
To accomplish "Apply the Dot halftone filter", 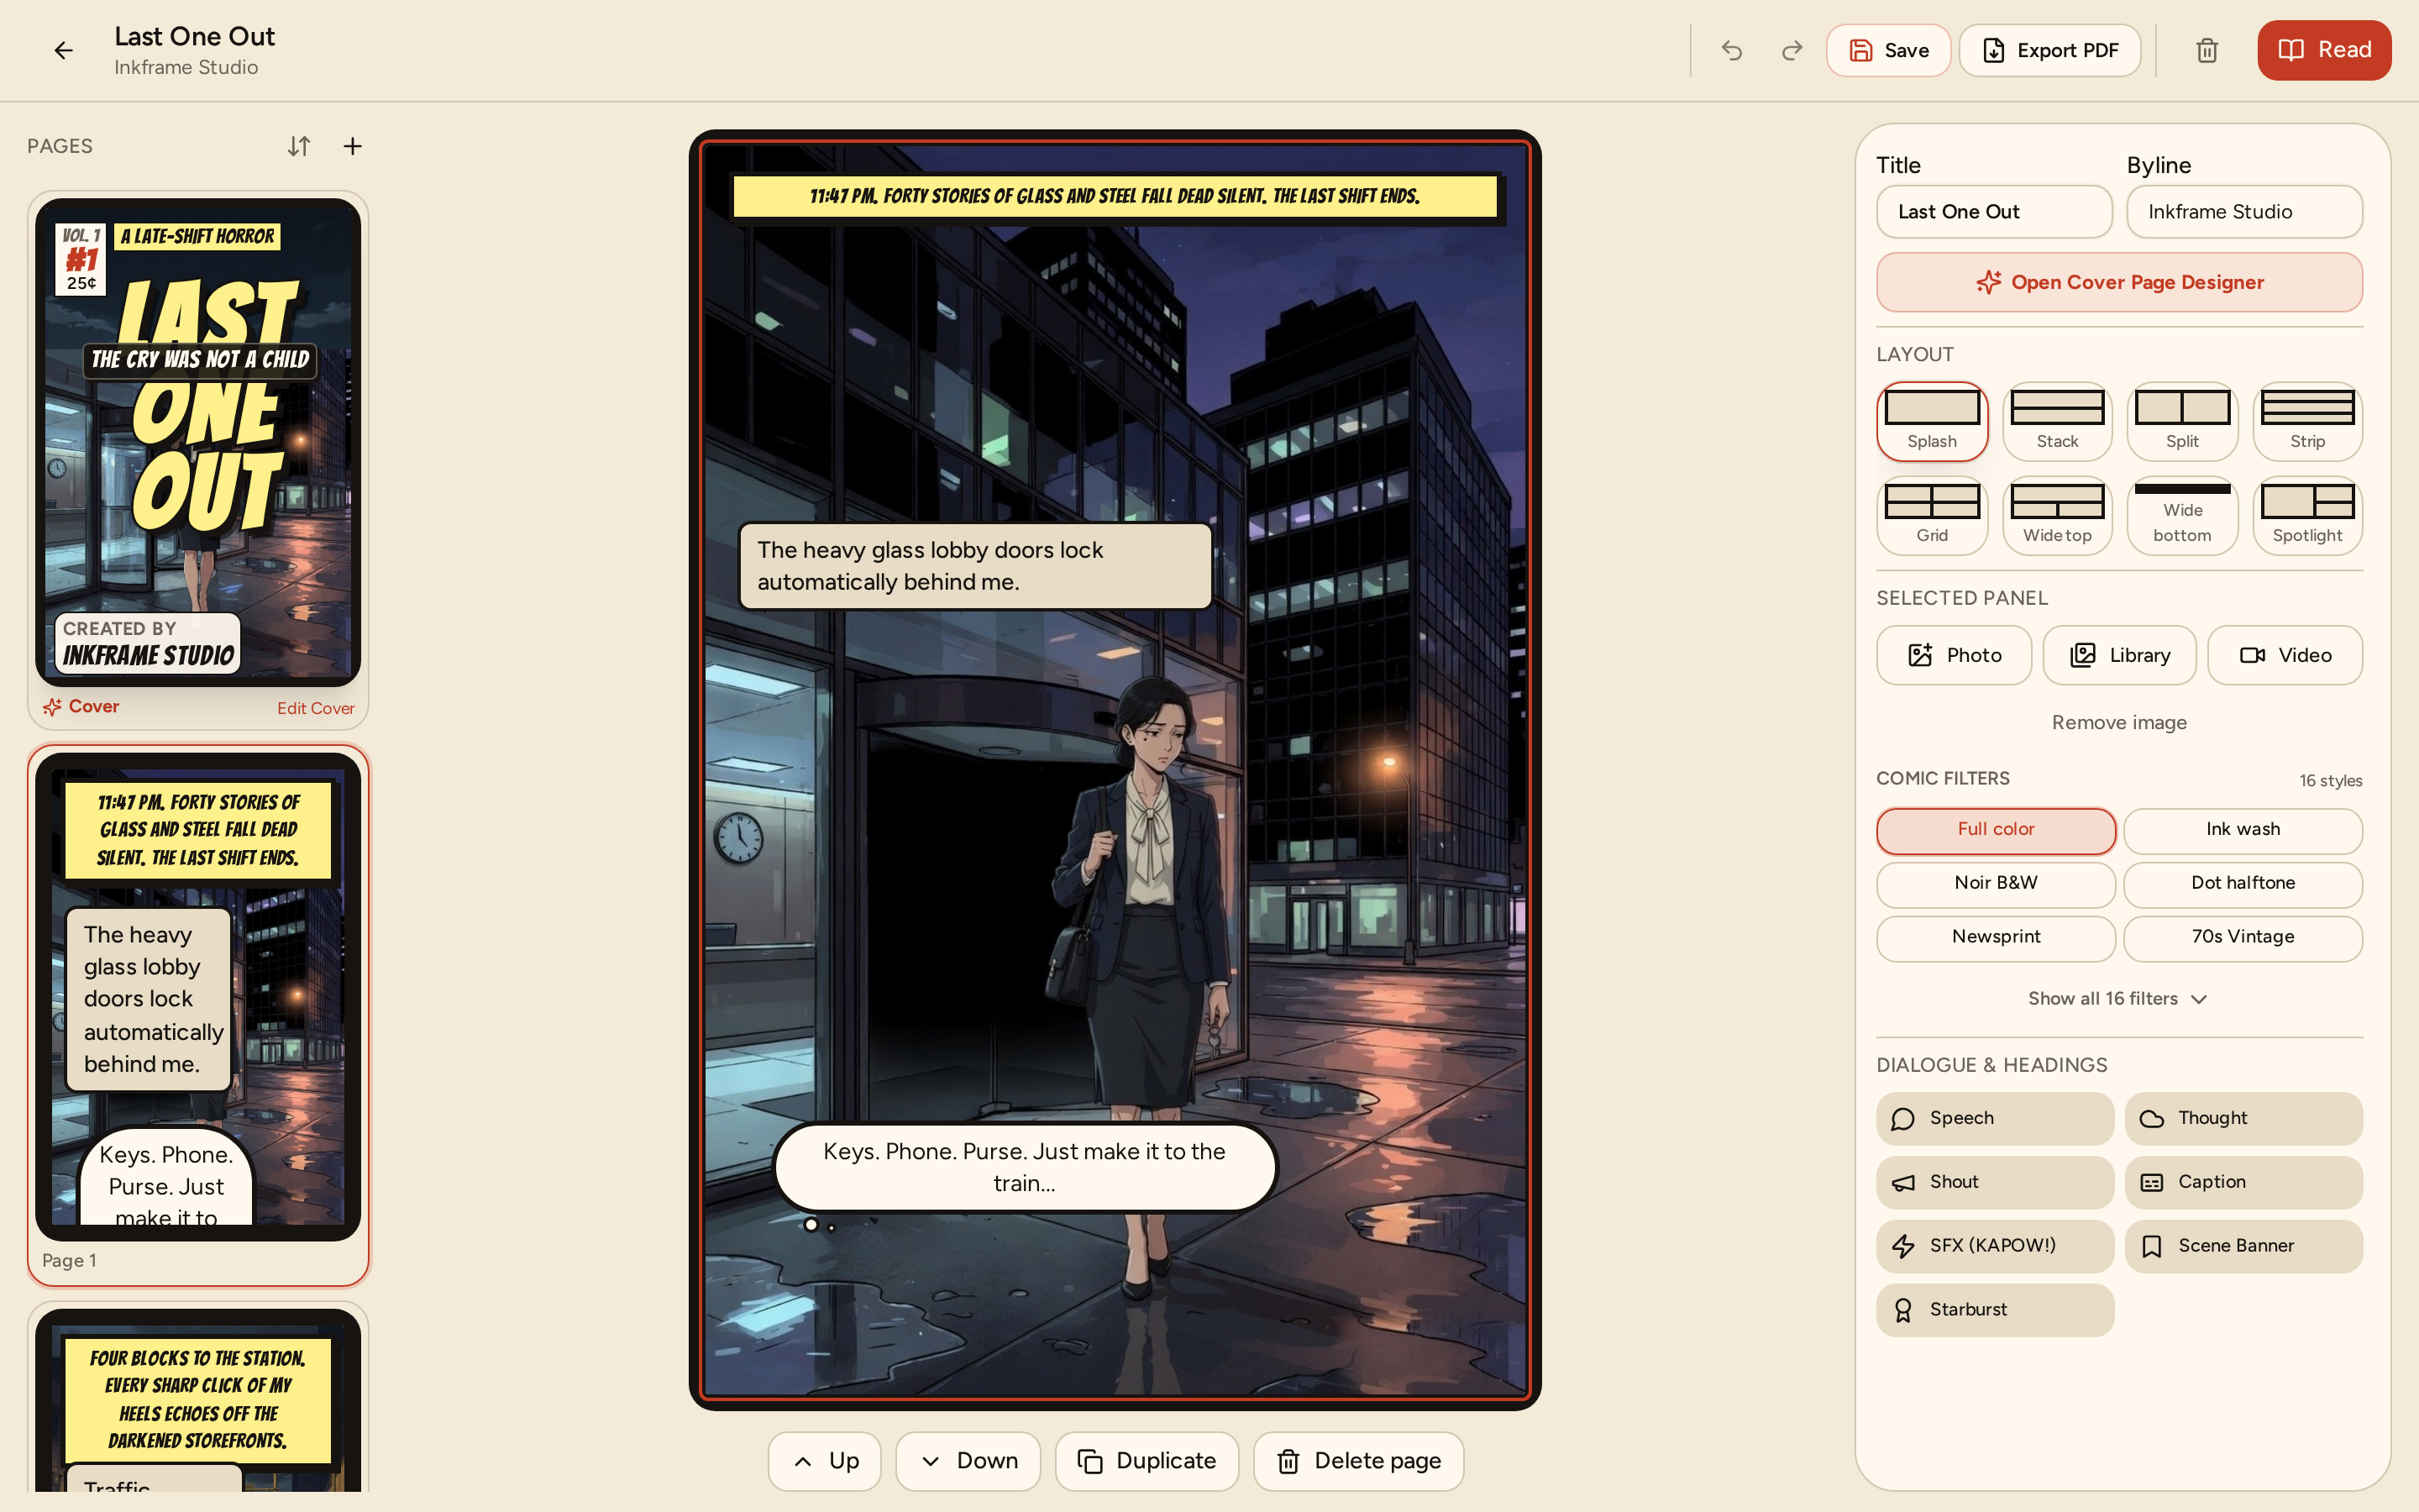I will pyautogui.click(x=2243, y=884).
